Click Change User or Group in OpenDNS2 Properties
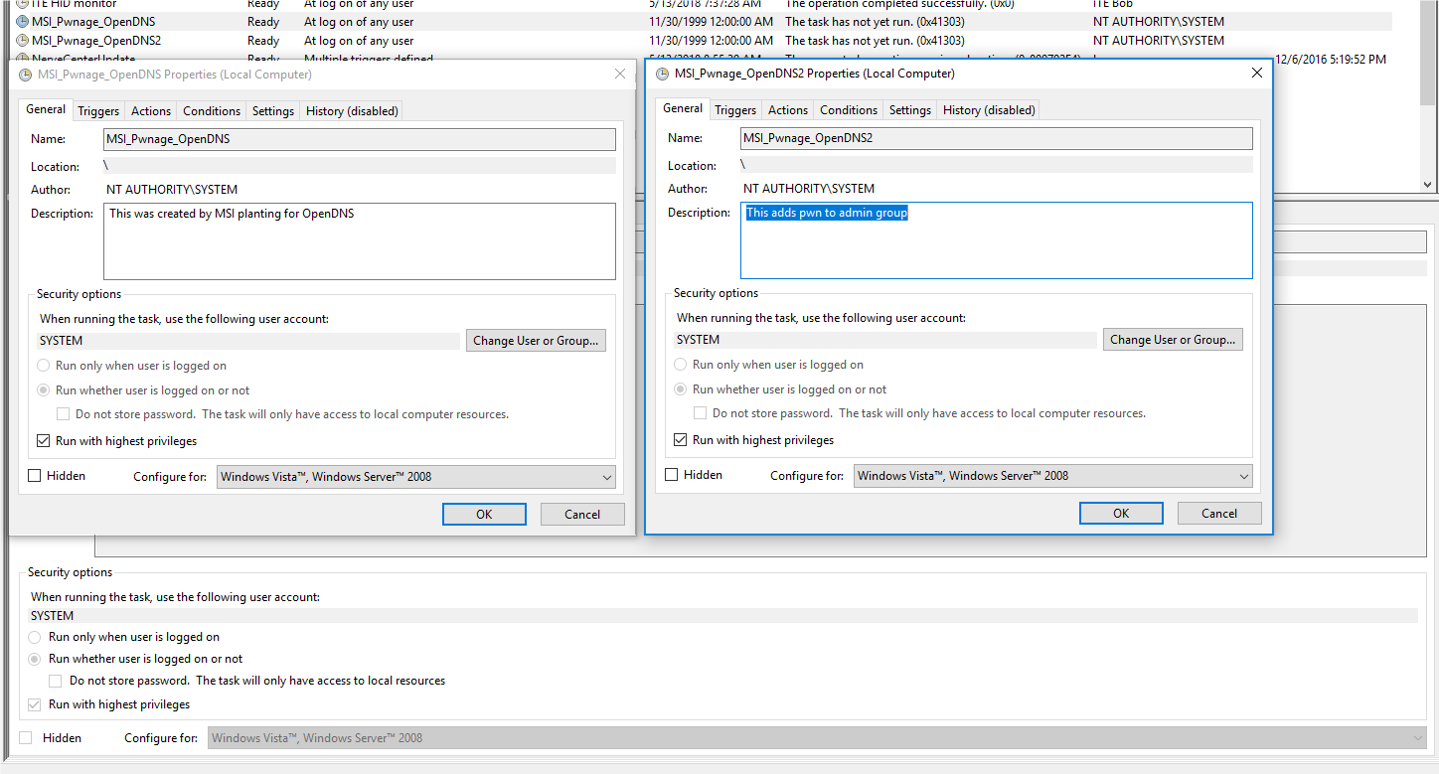Screen dimensions: 1439x774 coord(1173,340)
